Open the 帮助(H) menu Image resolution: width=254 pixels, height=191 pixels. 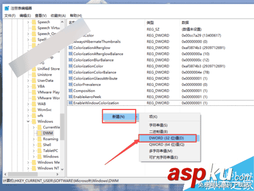pyautogui.click(x=76, y=16)
